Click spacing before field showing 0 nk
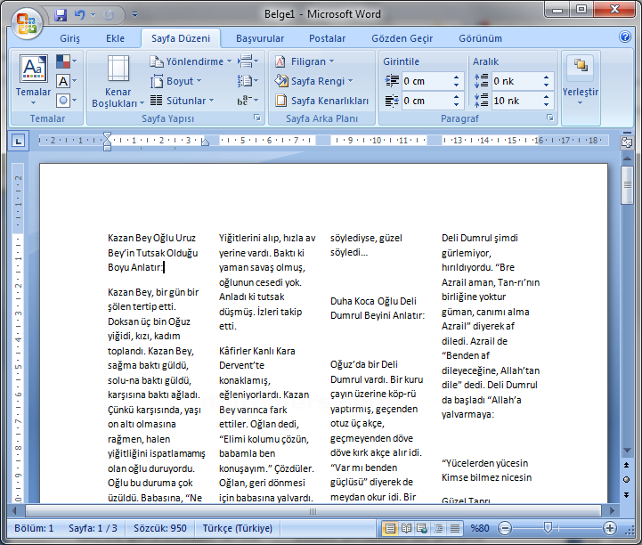642x545 pixels. (x=516, y=81)
